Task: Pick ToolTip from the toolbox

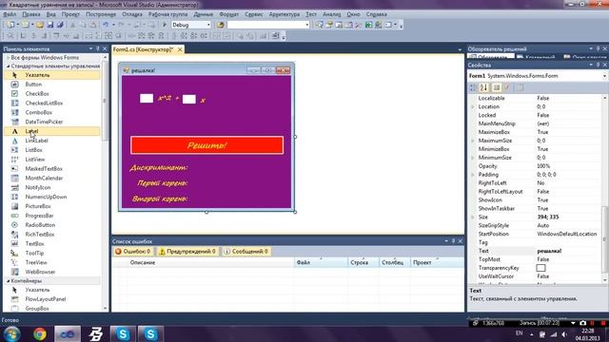Action: [x=34, y=254]
